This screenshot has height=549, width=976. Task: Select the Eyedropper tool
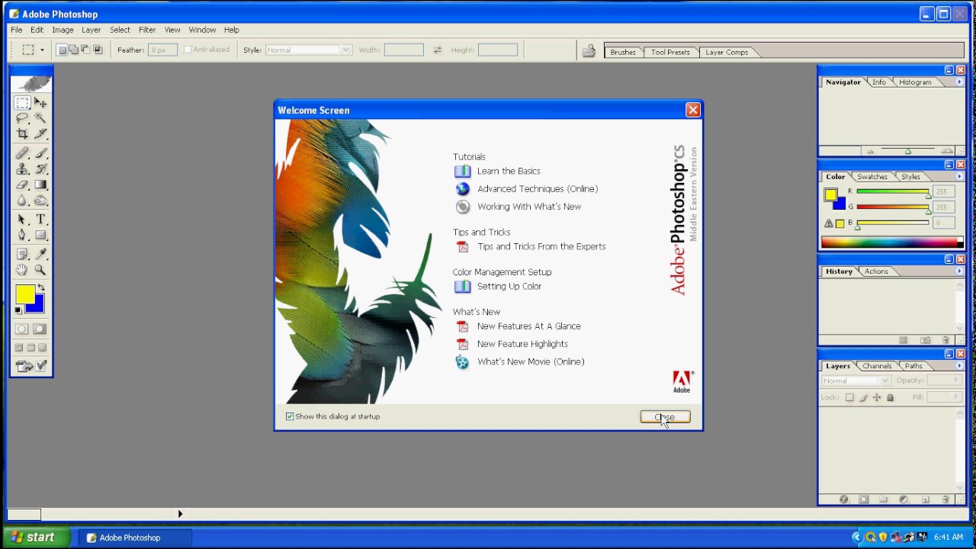40,254
